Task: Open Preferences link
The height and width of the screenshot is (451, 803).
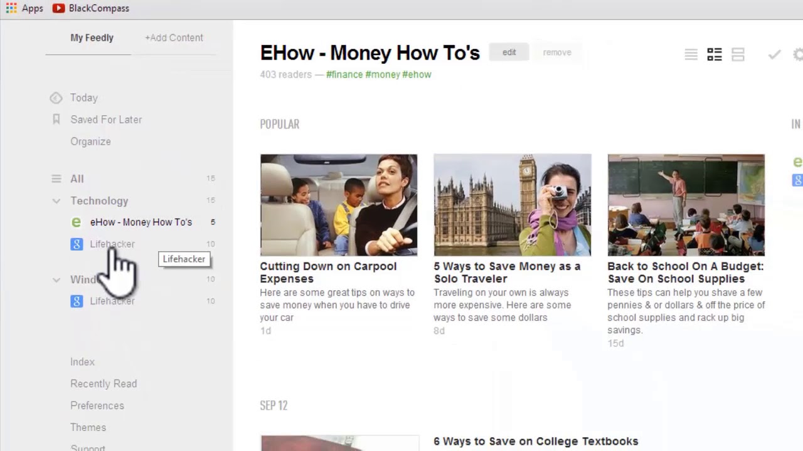Action: [x=97, y=406]
